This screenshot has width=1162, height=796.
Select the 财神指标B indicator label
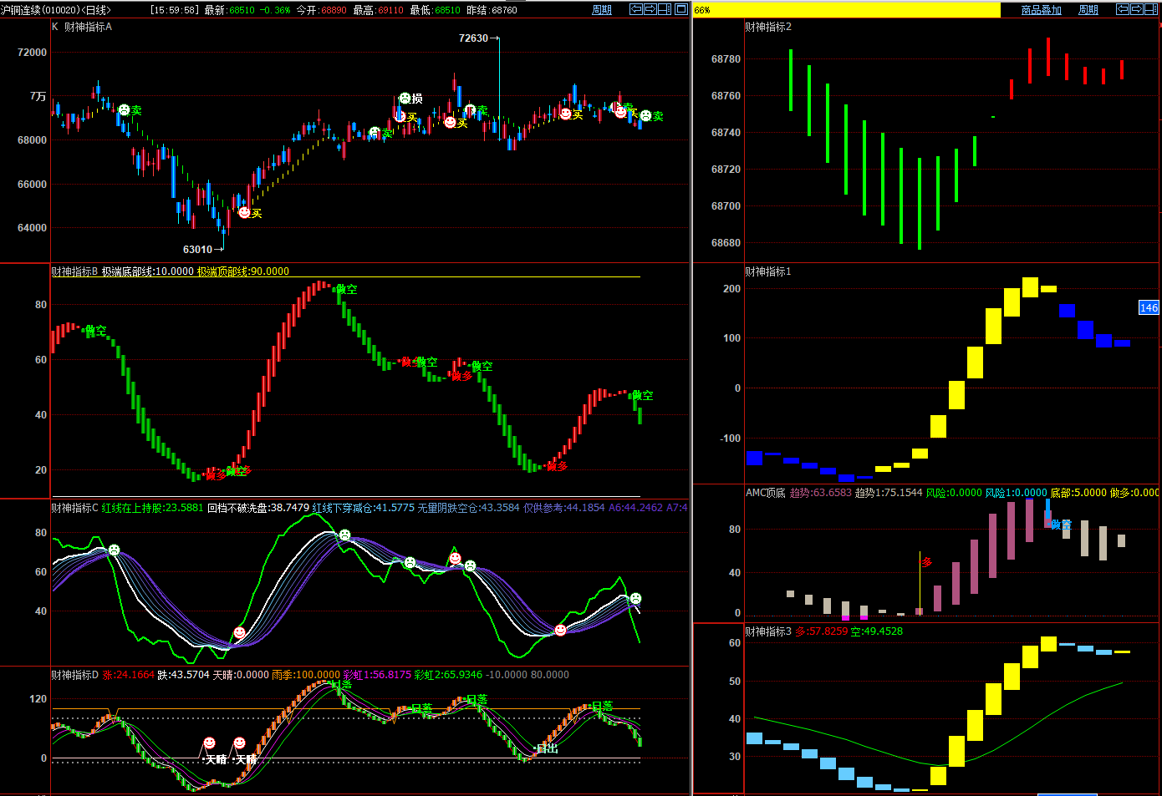[74, 271]
